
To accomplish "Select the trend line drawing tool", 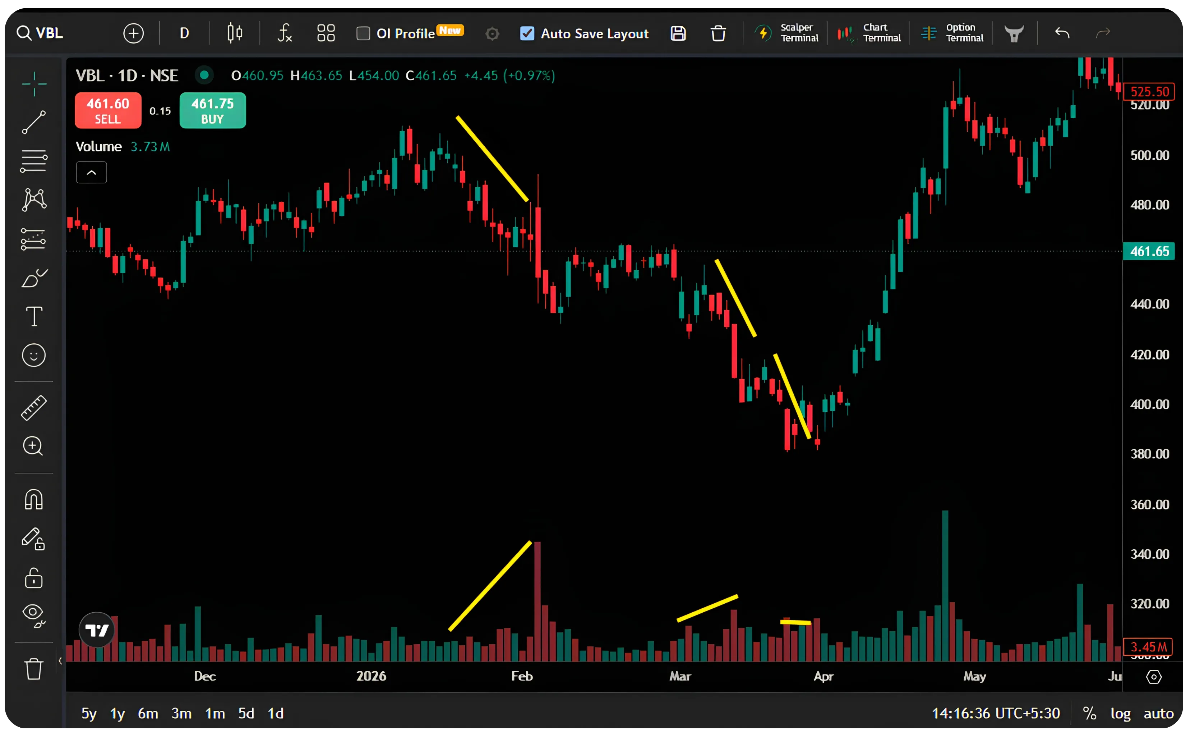I will 34,122.
